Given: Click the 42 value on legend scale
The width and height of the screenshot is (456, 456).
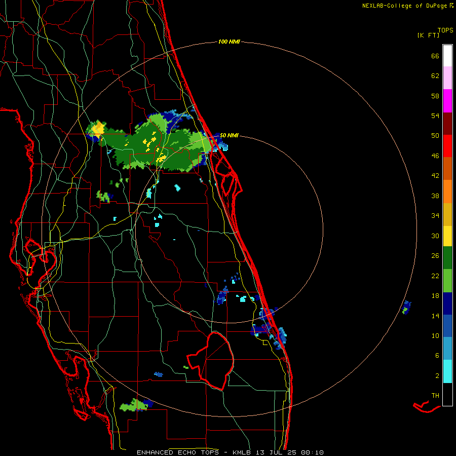Looking at the screenshot, I should pyautogui.click(x=435, y=176).
